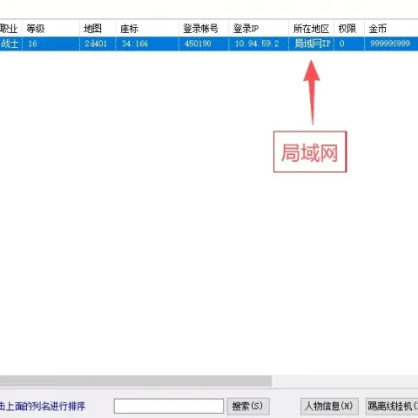
Task: Focus the search text input field
Action: tap(169, 406)
